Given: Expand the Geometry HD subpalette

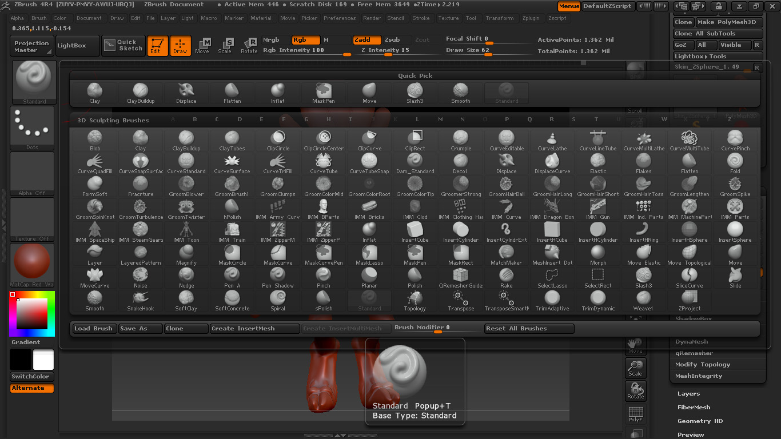Looking at the screenshot, I should (700, 421).
